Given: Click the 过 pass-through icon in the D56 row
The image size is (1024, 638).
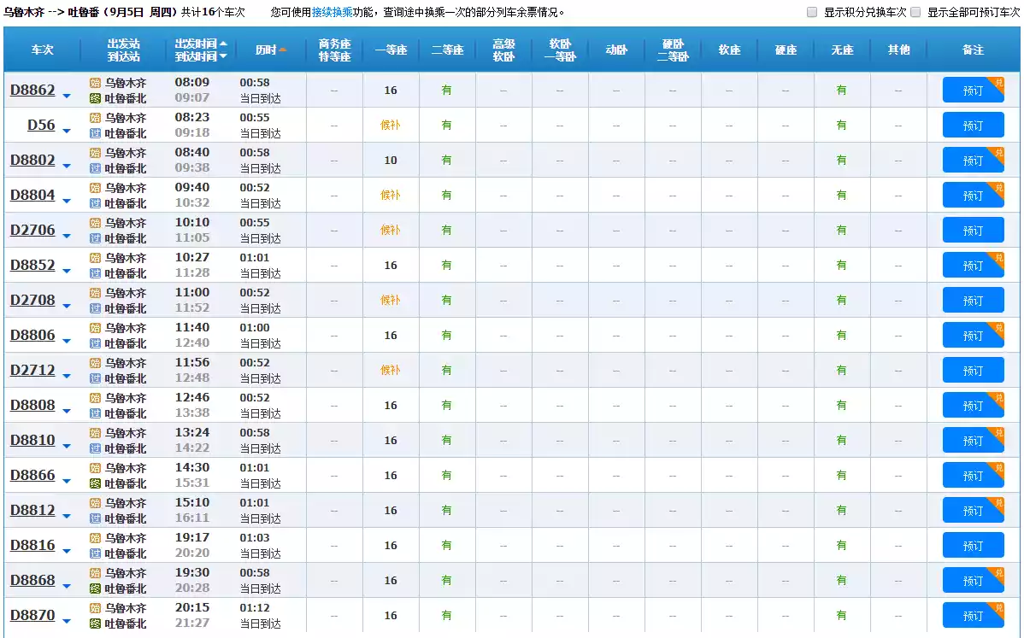Looking at the screenshot, I should tap(96, 133).
